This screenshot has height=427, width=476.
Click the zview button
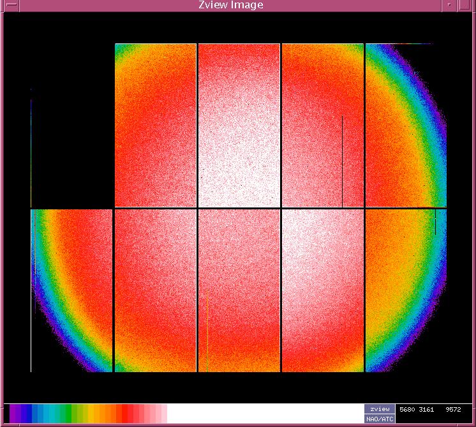pos(380,409)
